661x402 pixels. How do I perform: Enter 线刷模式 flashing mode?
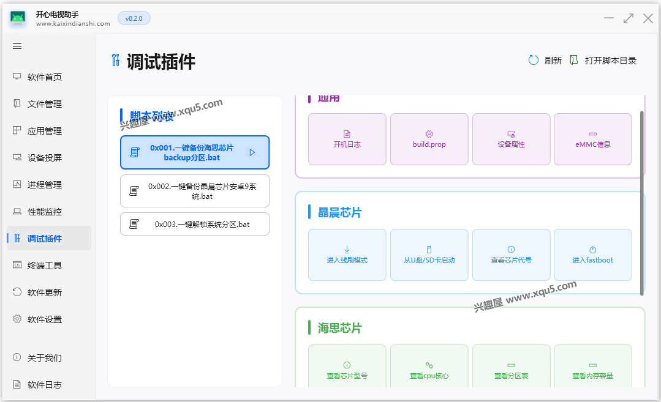tap(347, 255)
